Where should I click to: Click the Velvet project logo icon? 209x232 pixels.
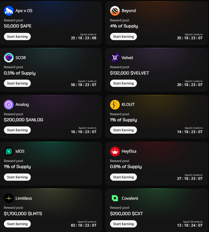(115, 58)
